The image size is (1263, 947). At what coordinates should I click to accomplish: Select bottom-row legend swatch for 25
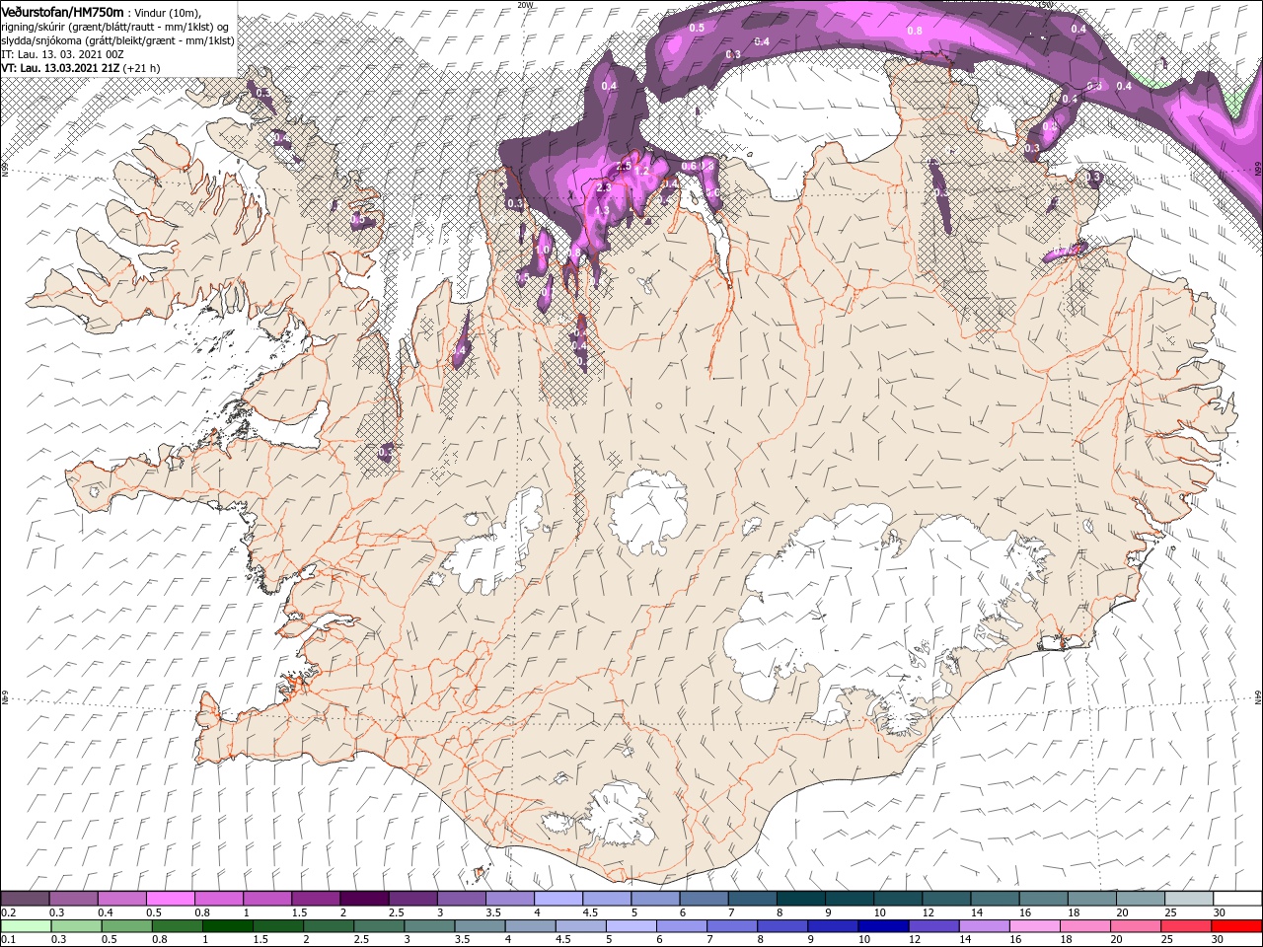point(1187,926)
